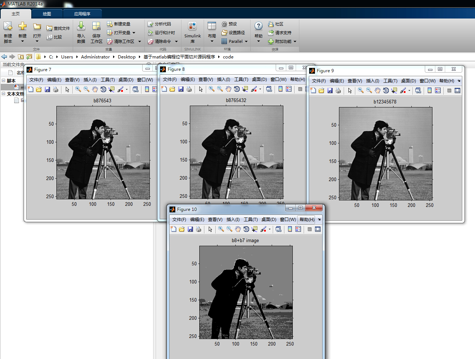This screenshot has height=359, width=475.
Task: Click the 查找文件 Find Files icon
Action: (58, 28)
